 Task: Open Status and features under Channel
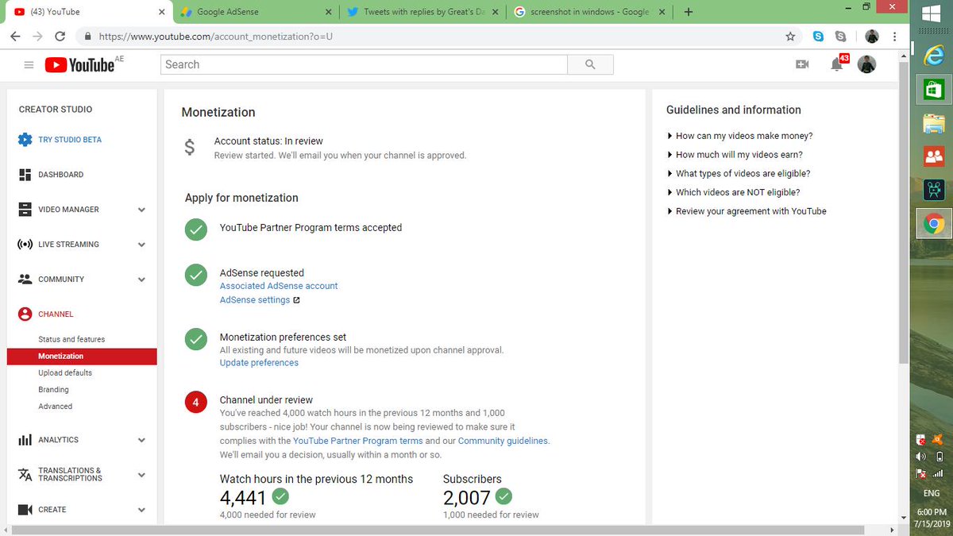pos(71,339)
